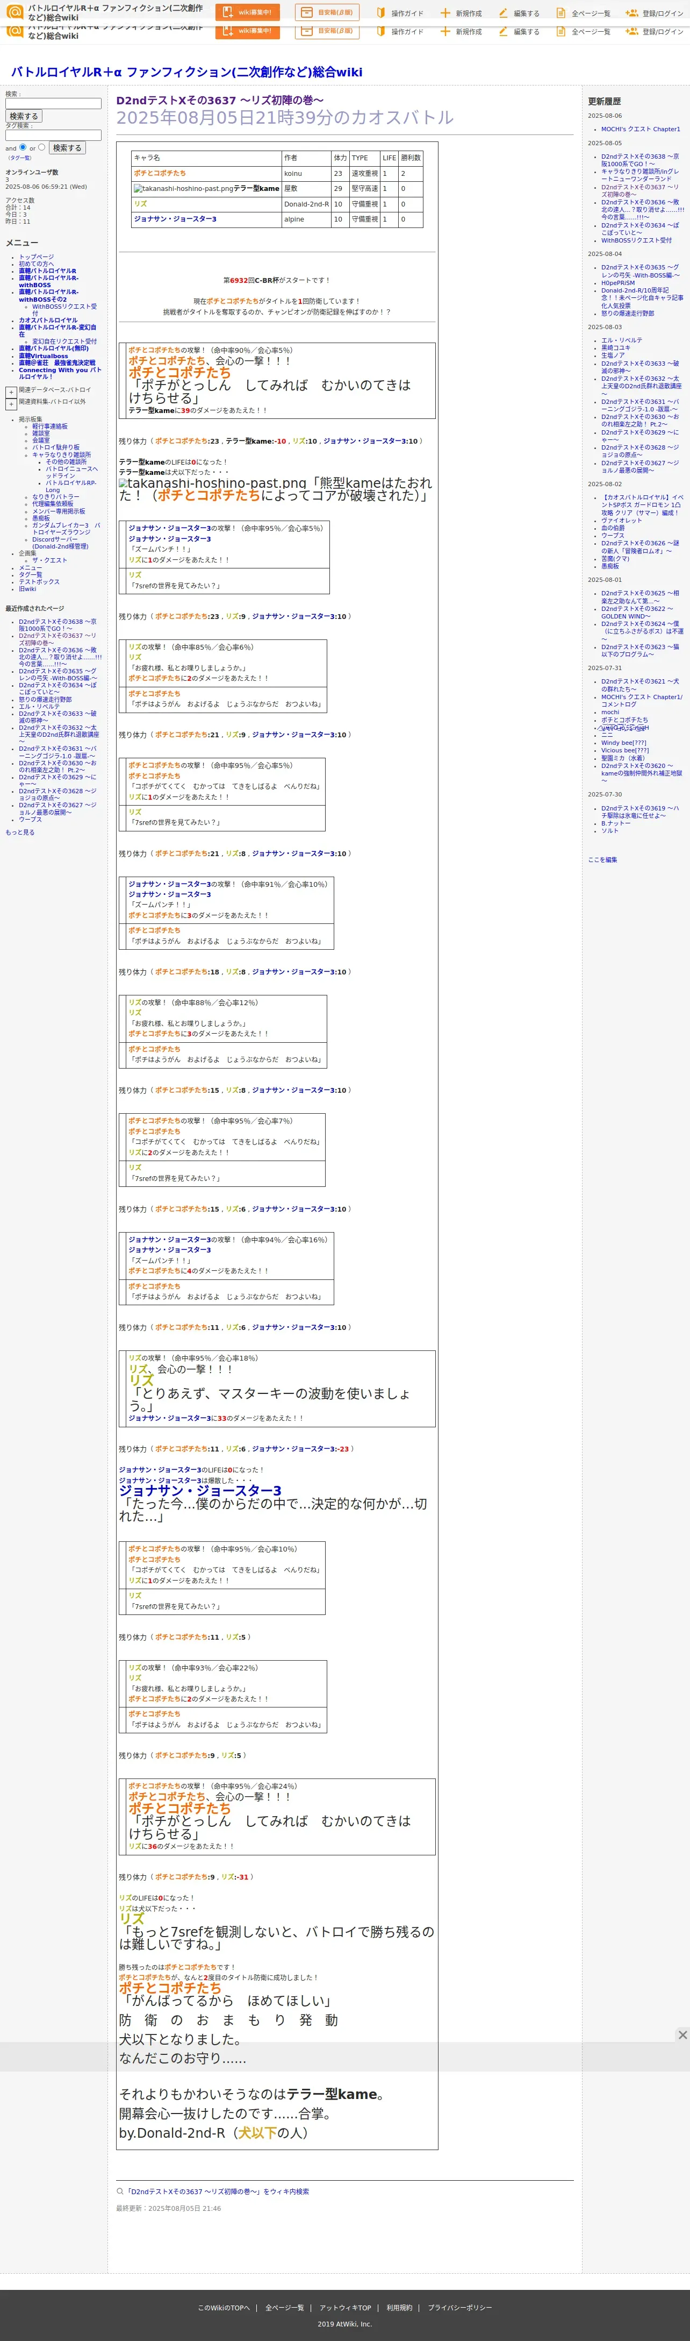Open タグ一覧 in the left sidebar list
690x2341 pixels.
(x=31, y=574)
